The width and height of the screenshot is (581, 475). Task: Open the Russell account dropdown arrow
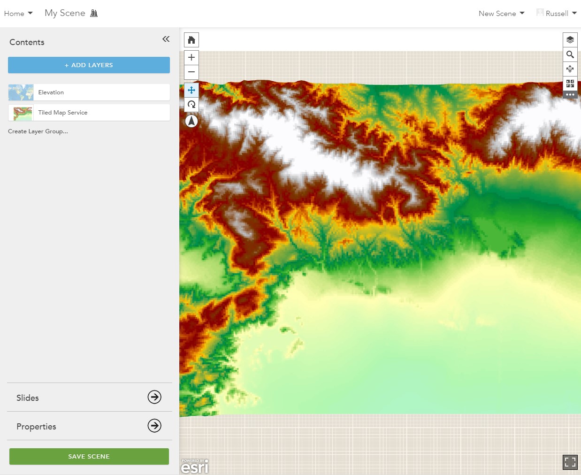574,13
